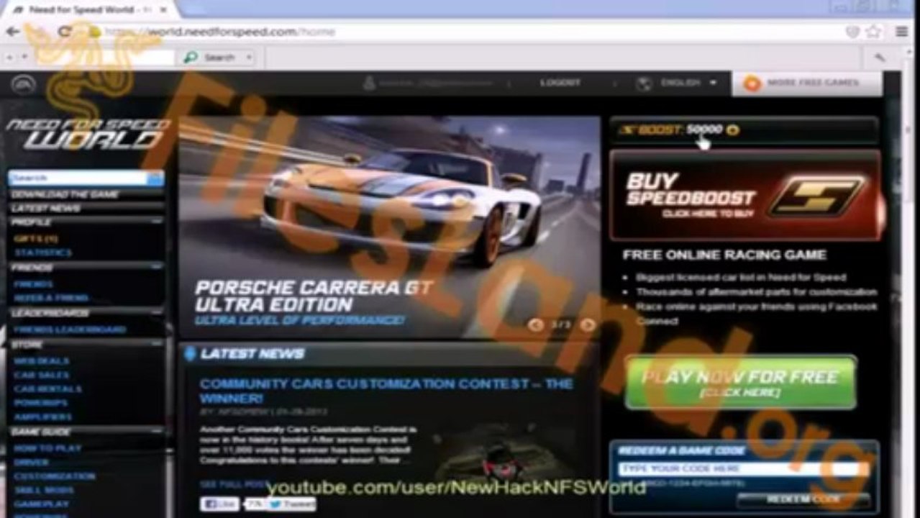The image size is (920, 518).
Task: Click the globe icon next to English
Action: (644, 83)
